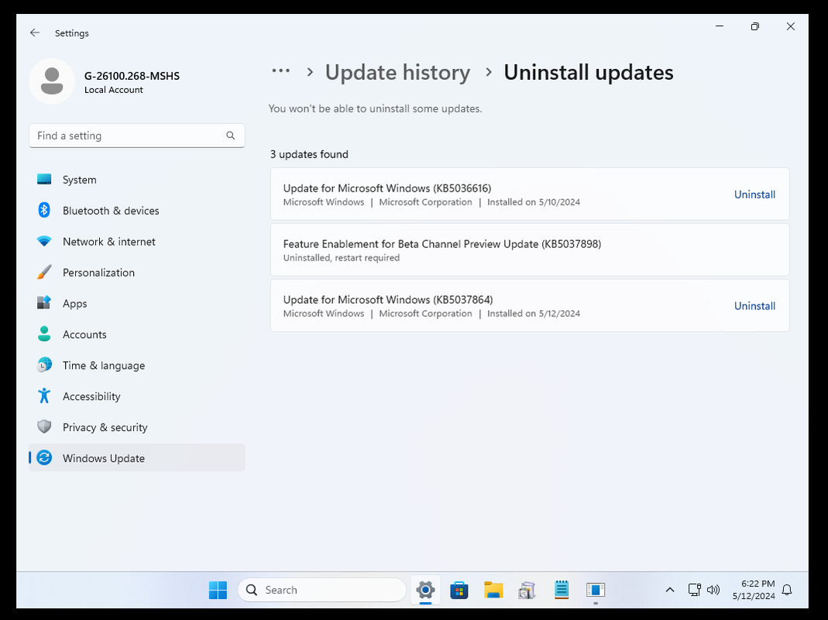The image size is (828, 620).
Task: Click the Network wifi icon
Action: [x=44, y=241]
